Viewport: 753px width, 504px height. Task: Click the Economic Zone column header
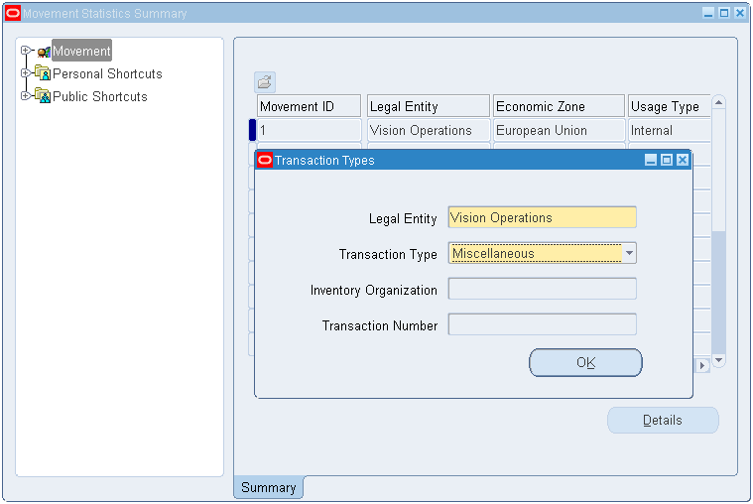(x=559, y=106)
